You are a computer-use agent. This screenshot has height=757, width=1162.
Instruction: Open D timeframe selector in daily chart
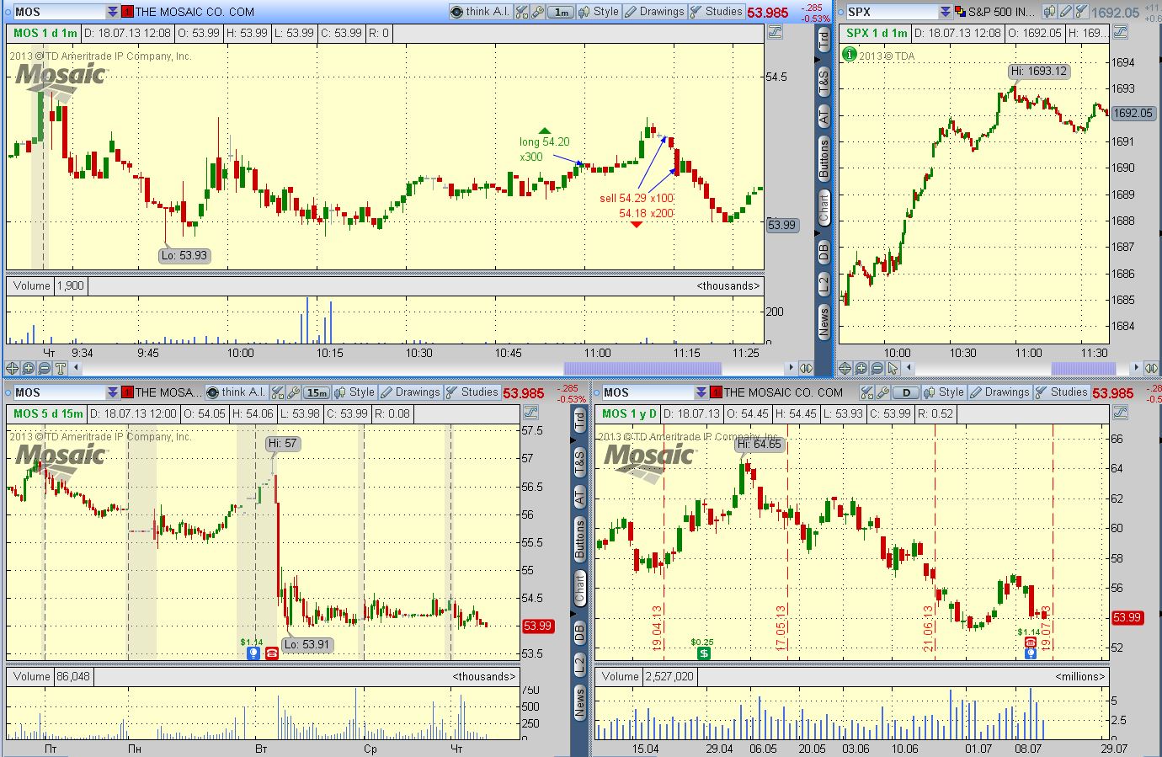pos(906,392)
